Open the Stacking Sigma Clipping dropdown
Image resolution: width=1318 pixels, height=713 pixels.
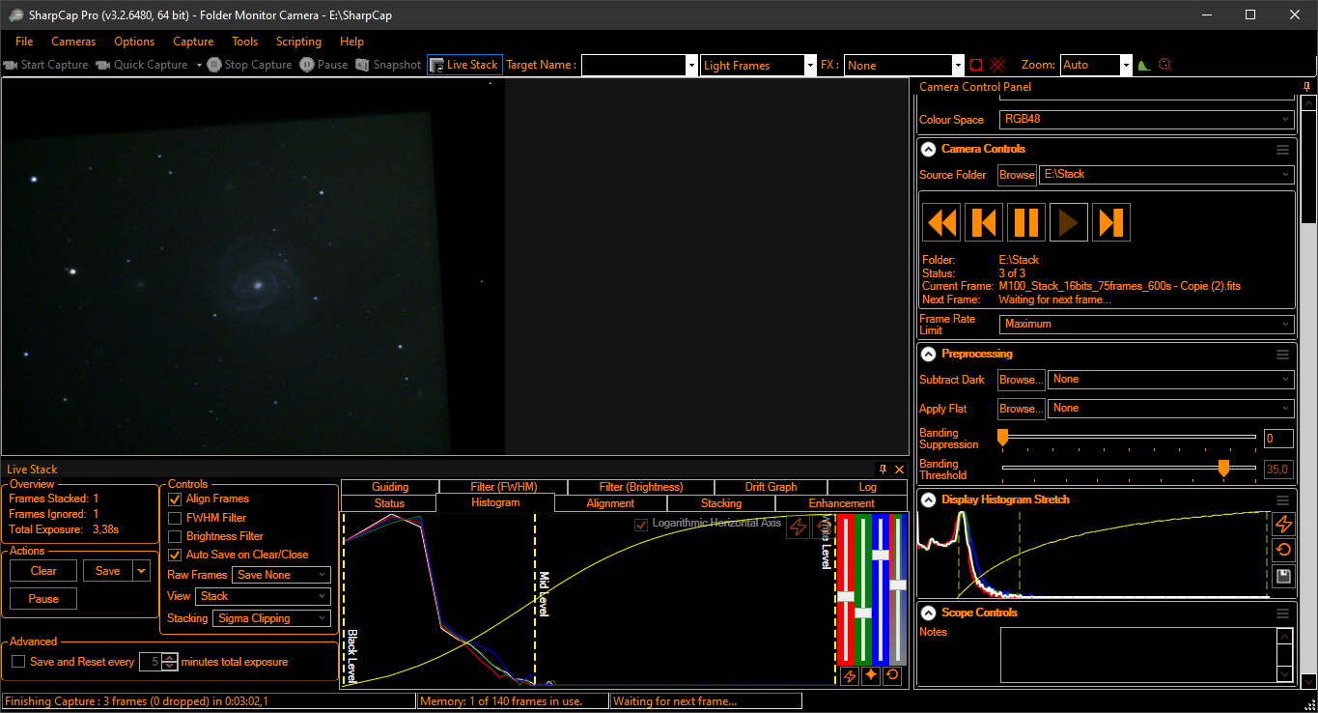(x=271, y=618)
